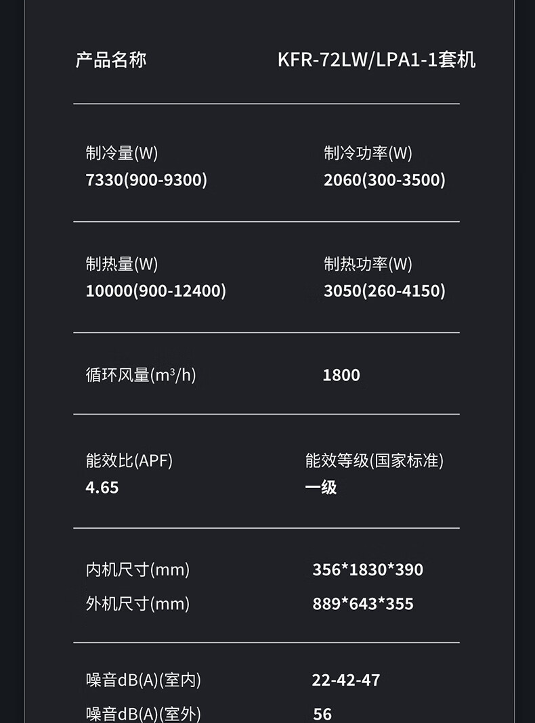Click the 循环风量(m³/h) label

141,375
